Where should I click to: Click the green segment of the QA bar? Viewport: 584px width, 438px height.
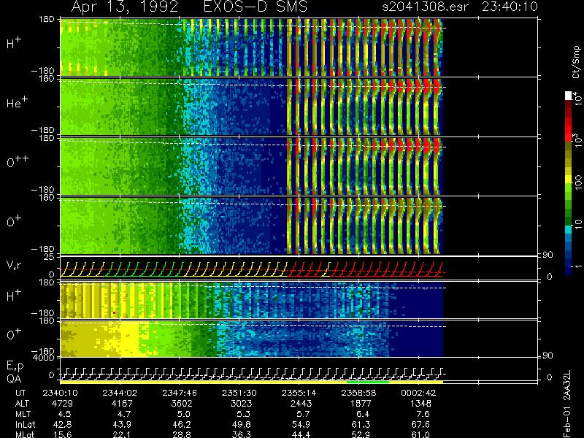[x=368, y=382]
